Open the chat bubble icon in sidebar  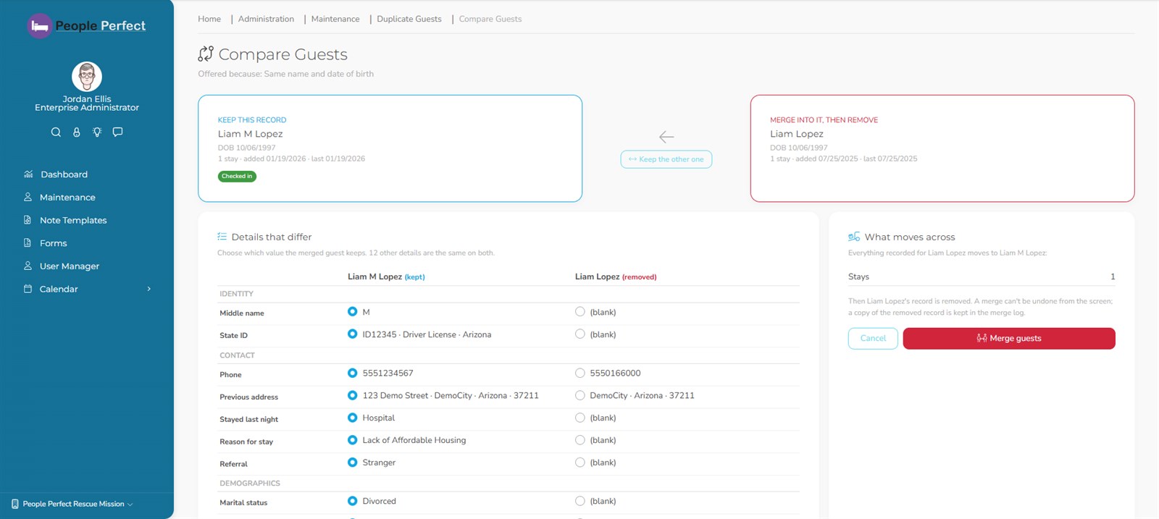pyautogui.click(x=117, y=132)
